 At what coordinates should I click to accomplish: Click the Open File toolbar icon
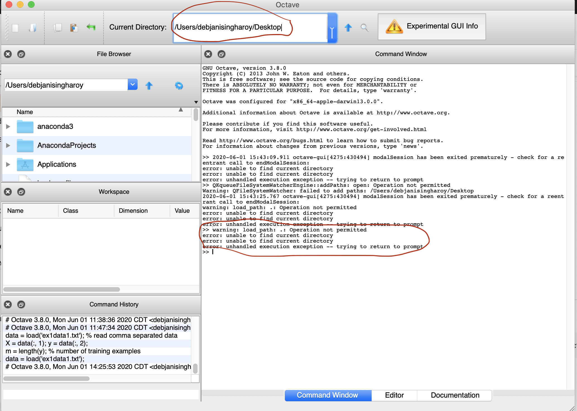coord(33,28)
